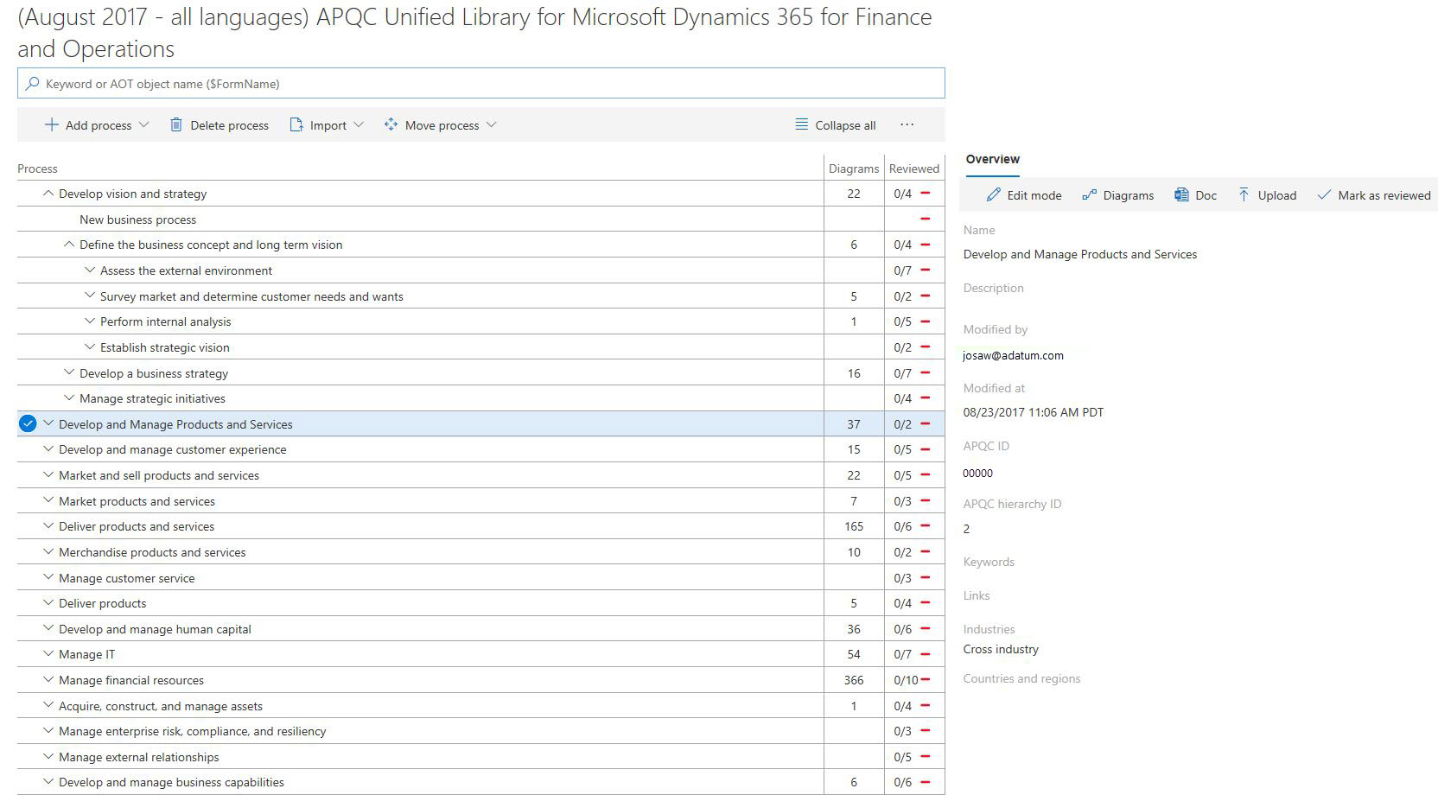The width and height of the screenshot is (1438, 795).
Task: Open the Diagrams icon in the Overview panel
Action: pyautogui.click(x=1090, y=194)
